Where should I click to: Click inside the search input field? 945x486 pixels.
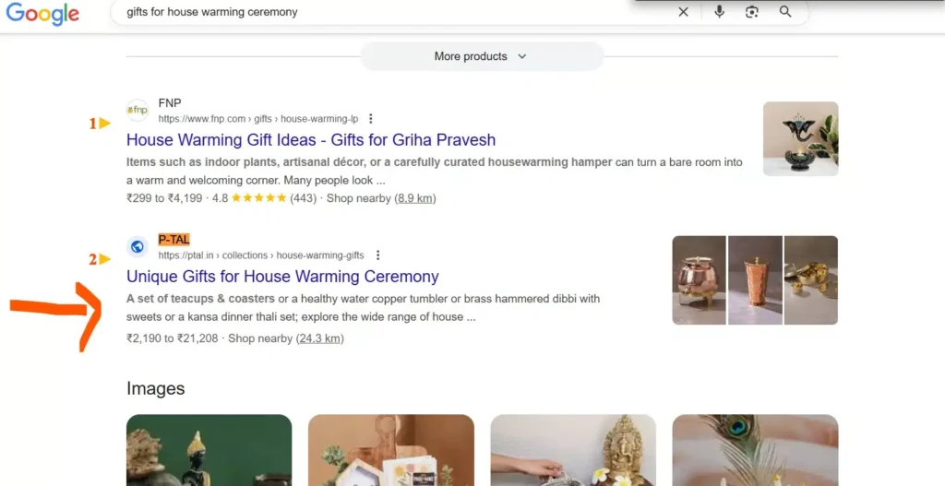coord(391,12)
